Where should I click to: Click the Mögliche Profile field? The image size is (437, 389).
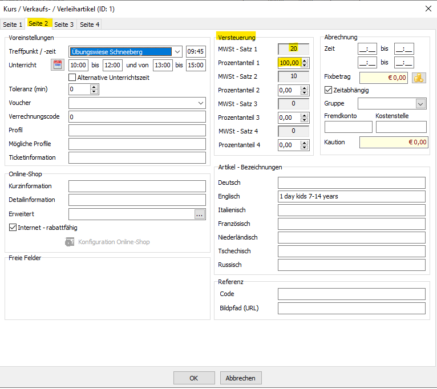click(x=137, y=144)
